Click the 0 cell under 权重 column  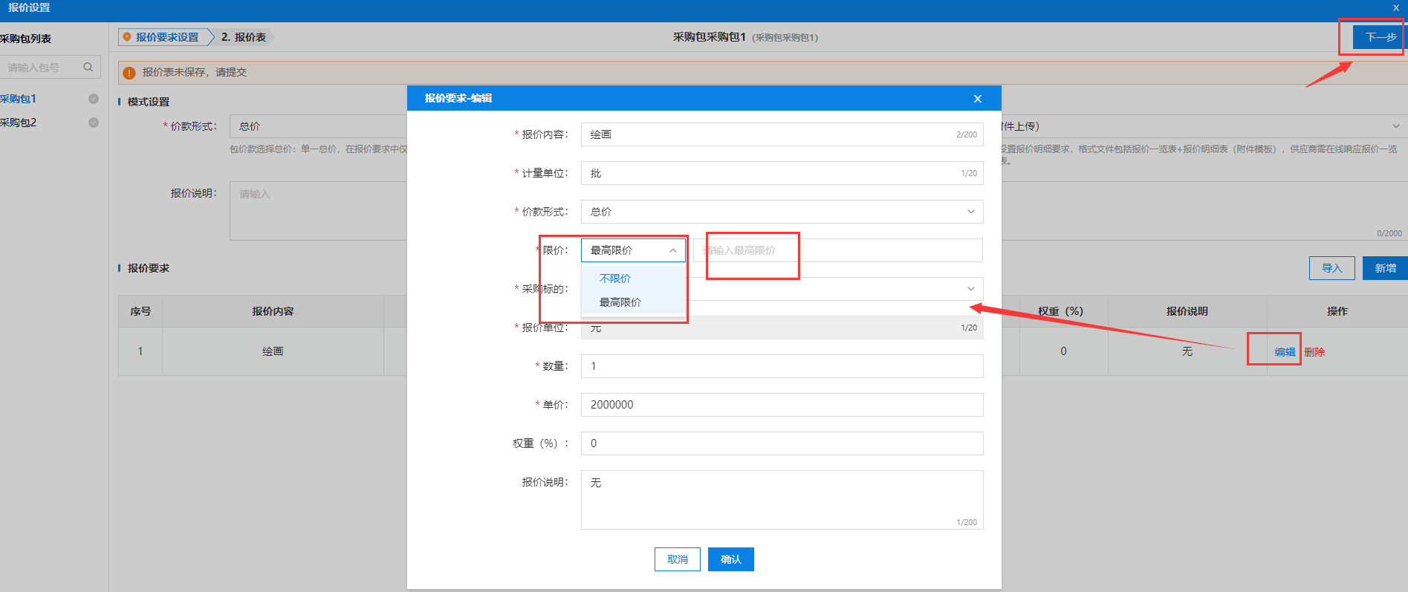1063,351
